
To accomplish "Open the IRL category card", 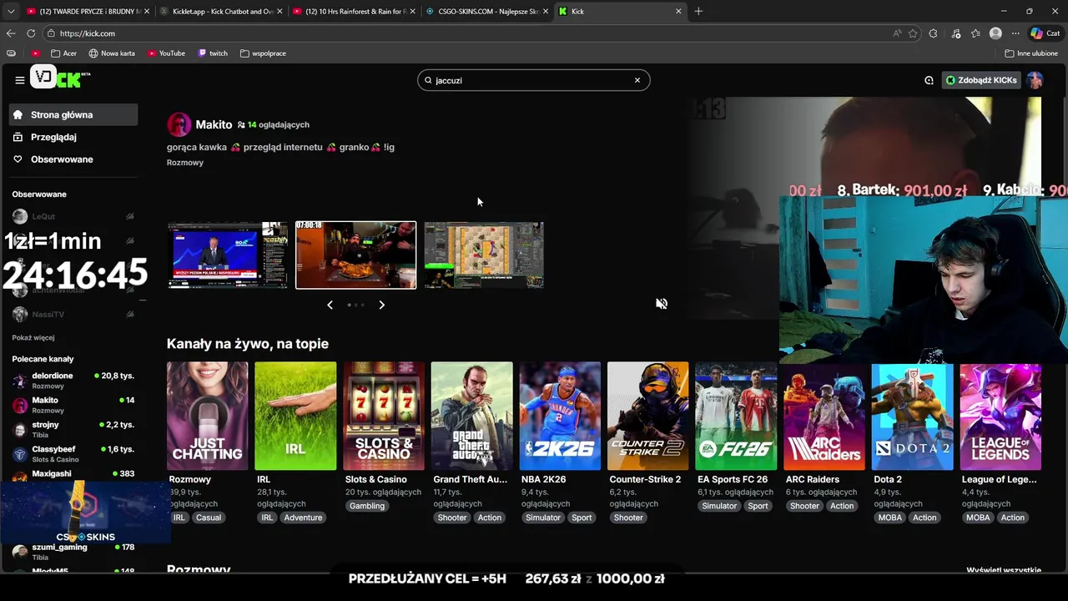I will (x=295, y=416).
